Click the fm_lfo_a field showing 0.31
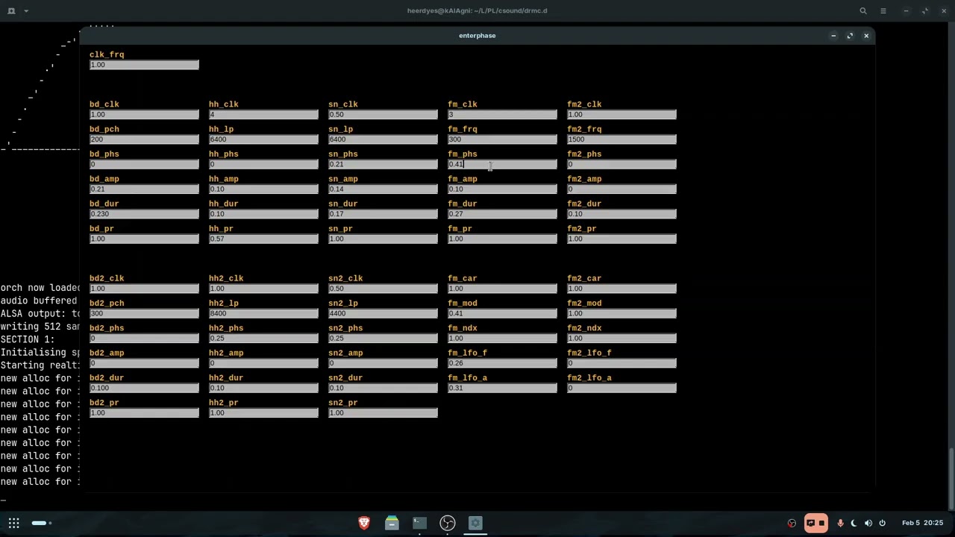This screenshot has width=955, height=537. click(502, 388)
